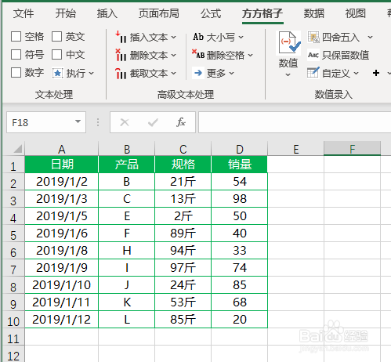
Task: Open the 文件 tab
Action: click(24, 13)
